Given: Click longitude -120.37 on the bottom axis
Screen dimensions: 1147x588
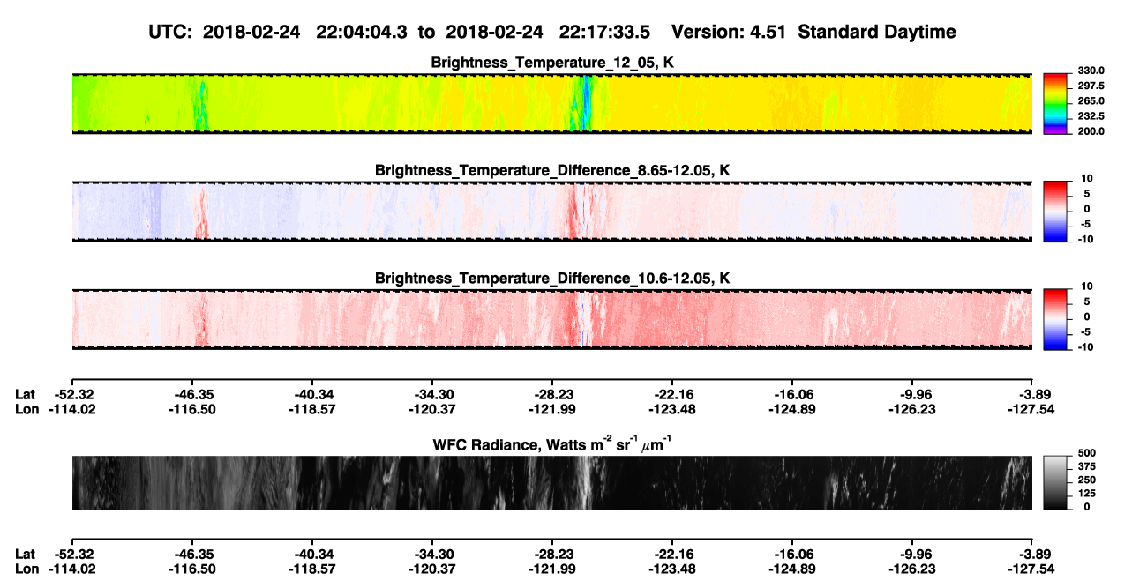Looking at the screenshot, I should point(431,569).
